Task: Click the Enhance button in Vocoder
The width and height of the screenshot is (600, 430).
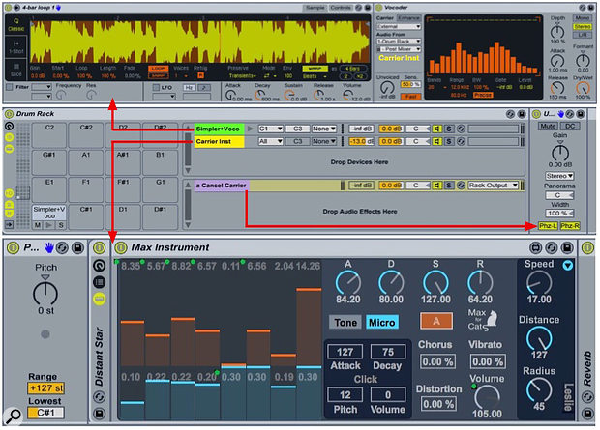Action: (408, 18)
